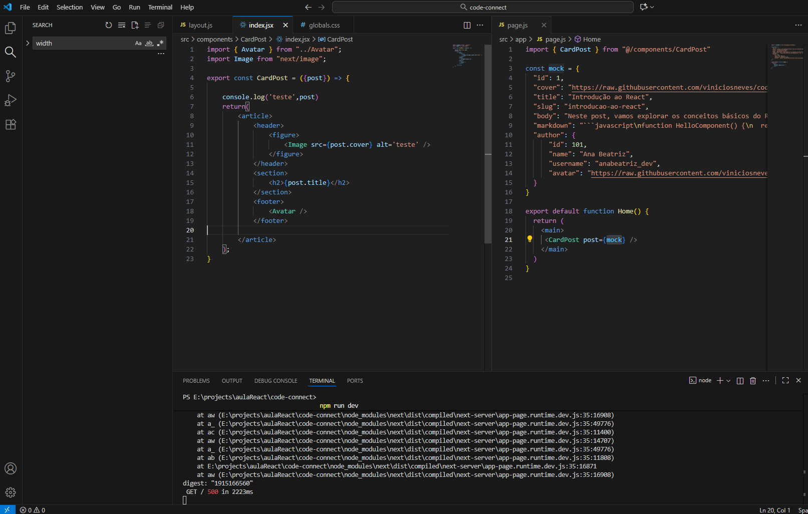Open Run and Debug view
This screenshot has width=808, height=514.
click(x=10, y=100)
